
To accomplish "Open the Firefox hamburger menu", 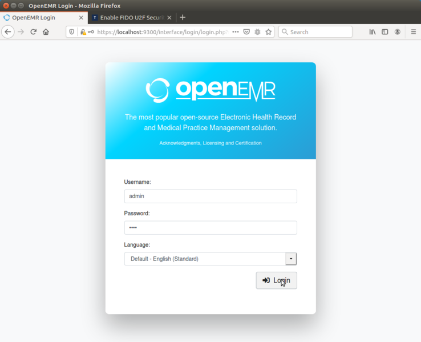I will point(414,32).
